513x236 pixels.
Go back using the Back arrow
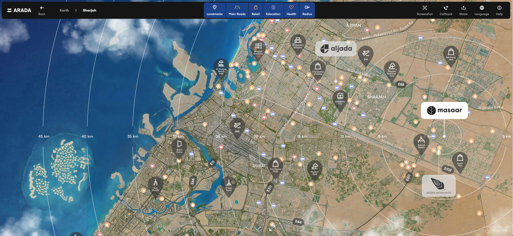coord(42,10)
